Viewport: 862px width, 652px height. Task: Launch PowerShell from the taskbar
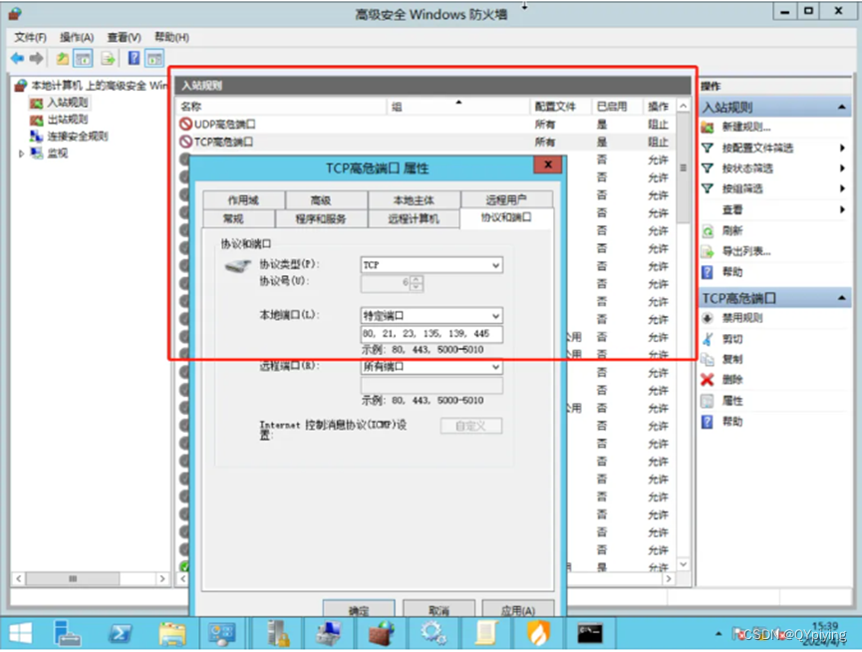pos(120,634)
